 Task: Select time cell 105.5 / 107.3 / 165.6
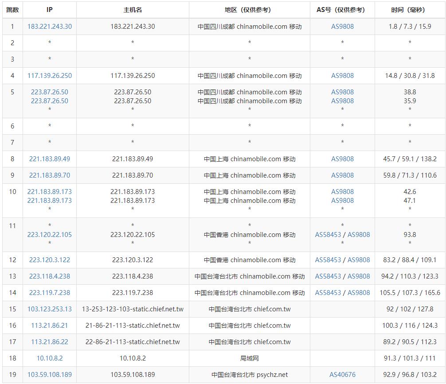click(x=410, y=293)
